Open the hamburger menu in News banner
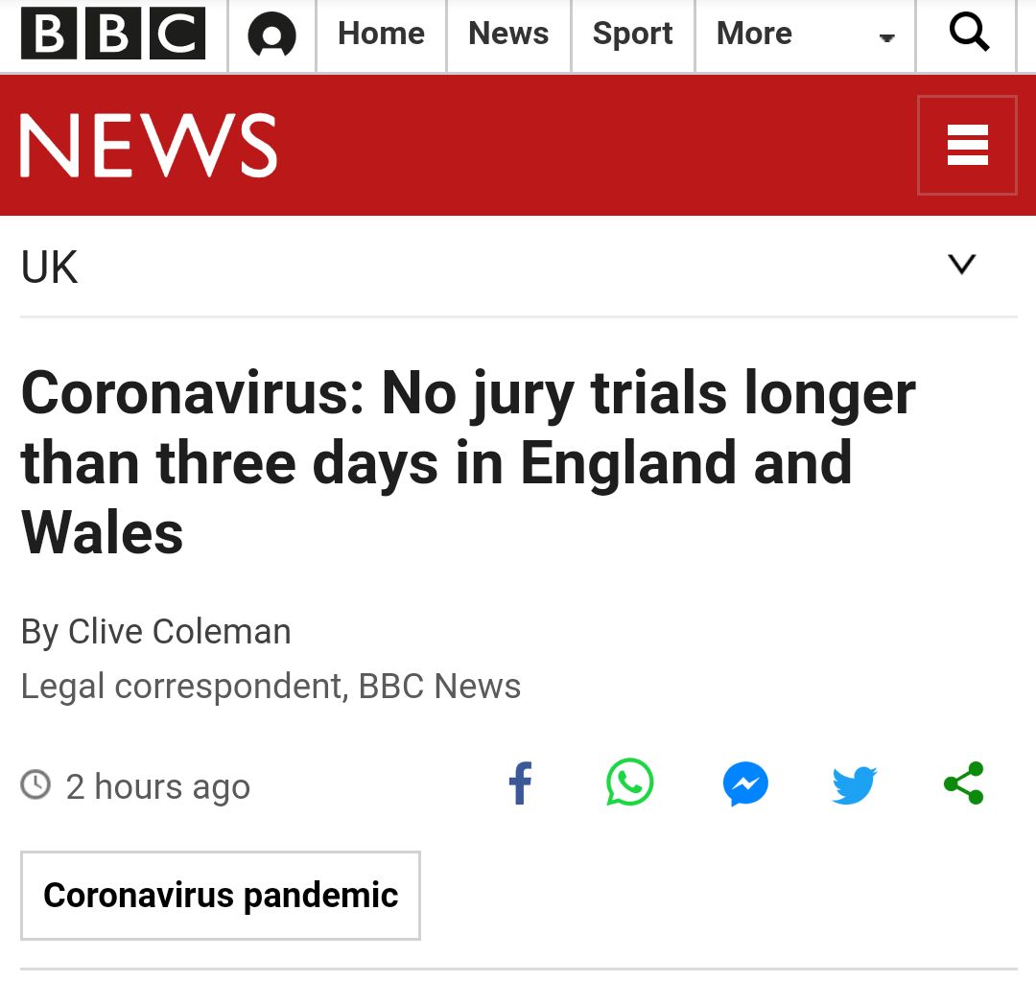This screenshot has width=1036, height=1004. (x=967, y=146)
